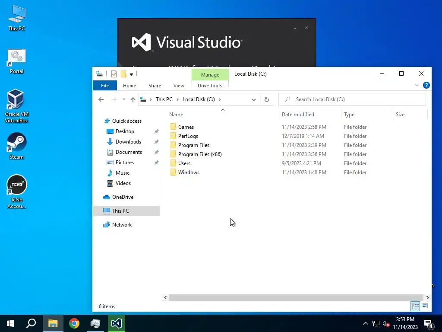This screenshot has height=332, width=442.
Task: Select Quick access in navigation pane
Action: click(127, 121)
